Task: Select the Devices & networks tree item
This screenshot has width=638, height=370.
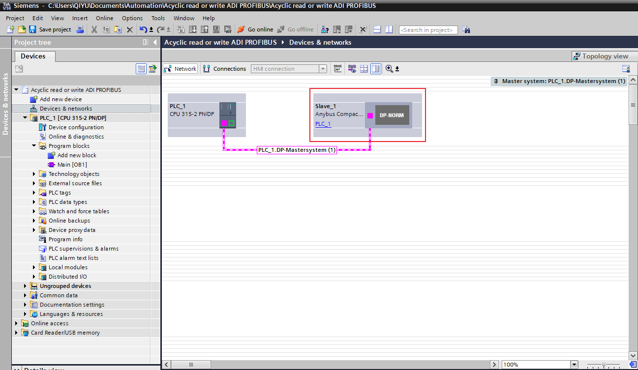Action: click(66, 109)
